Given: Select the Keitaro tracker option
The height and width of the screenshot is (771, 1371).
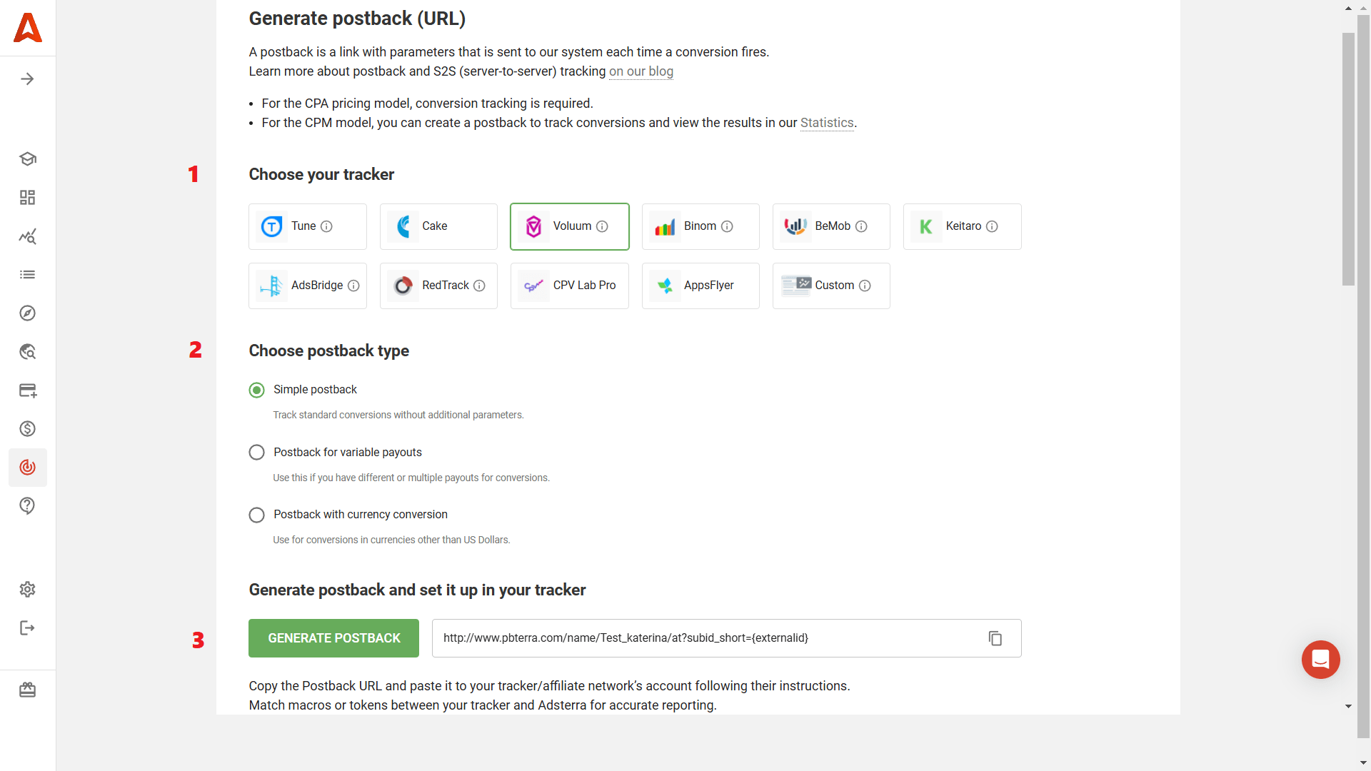Looking at the screenshot, I should click(x=963, y=226).
